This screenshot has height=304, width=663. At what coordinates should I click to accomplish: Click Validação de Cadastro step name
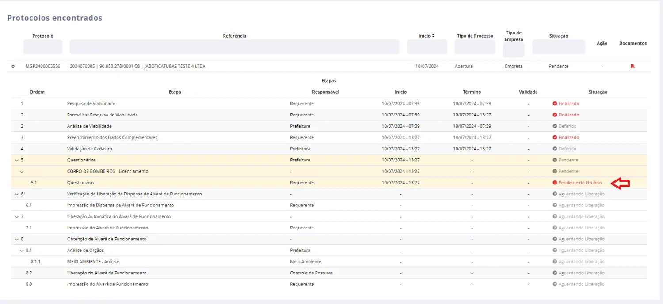(x=89, y=149)
